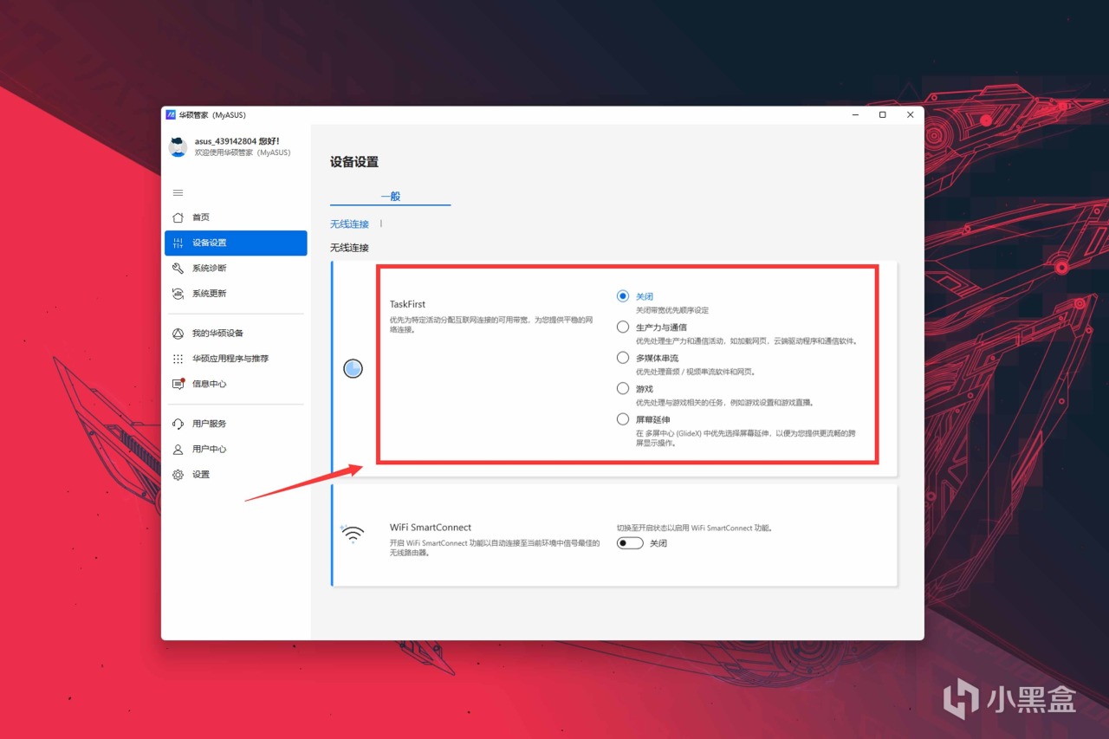Click the round TaskFirst card icon
Image resolution: width=1109 pixels, height=739 pixels.
[x=353, y=369]
